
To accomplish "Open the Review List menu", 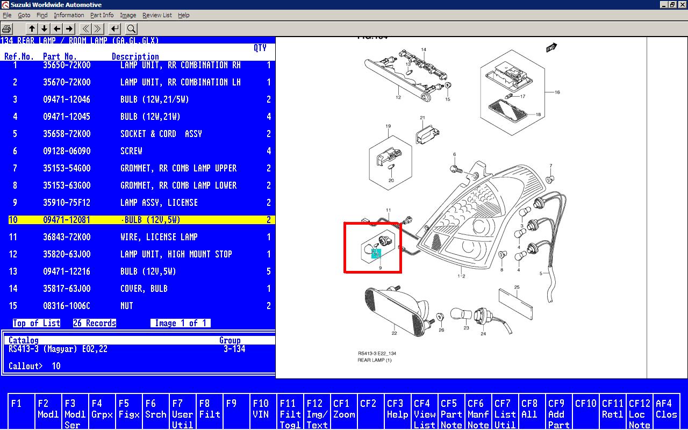I will click(x=157, y=15).
